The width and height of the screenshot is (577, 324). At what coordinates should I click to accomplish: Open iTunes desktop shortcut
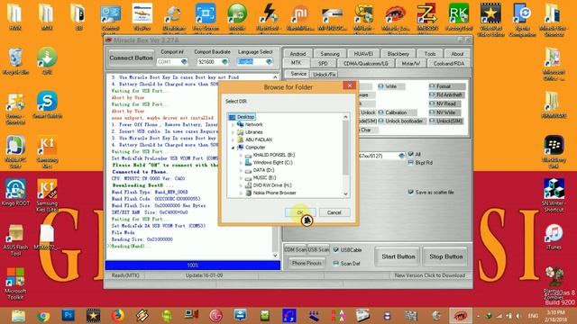[554, 237]
